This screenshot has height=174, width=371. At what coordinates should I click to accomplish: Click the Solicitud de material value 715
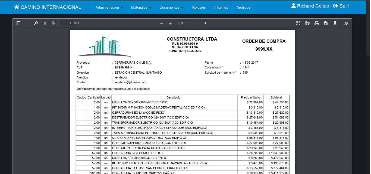[x=245, y=73]
